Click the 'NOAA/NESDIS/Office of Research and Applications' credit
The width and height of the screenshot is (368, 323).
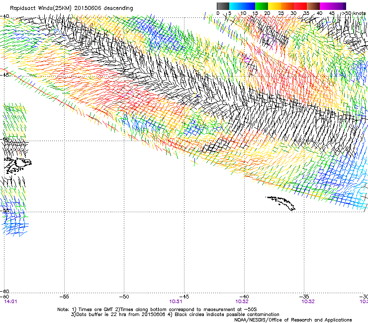coord(293,320)
